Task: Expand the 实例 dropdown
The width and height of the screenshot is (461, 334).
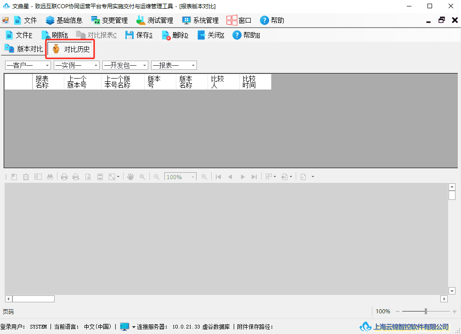Action: tap(77, 65)
